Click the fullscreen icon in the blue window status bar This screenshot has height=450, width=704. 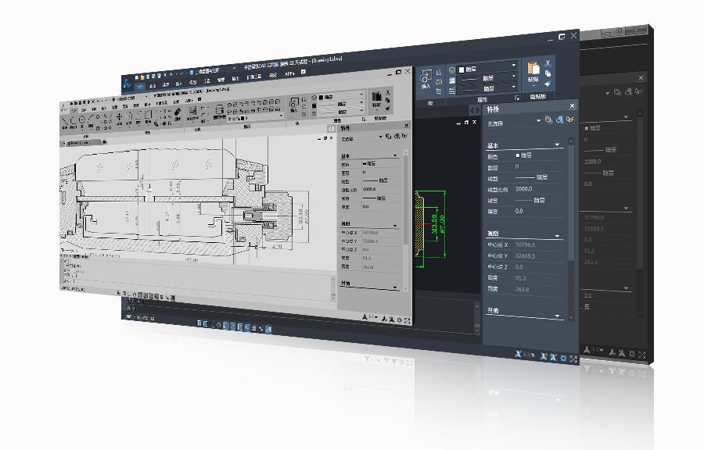tap(573, 359)
